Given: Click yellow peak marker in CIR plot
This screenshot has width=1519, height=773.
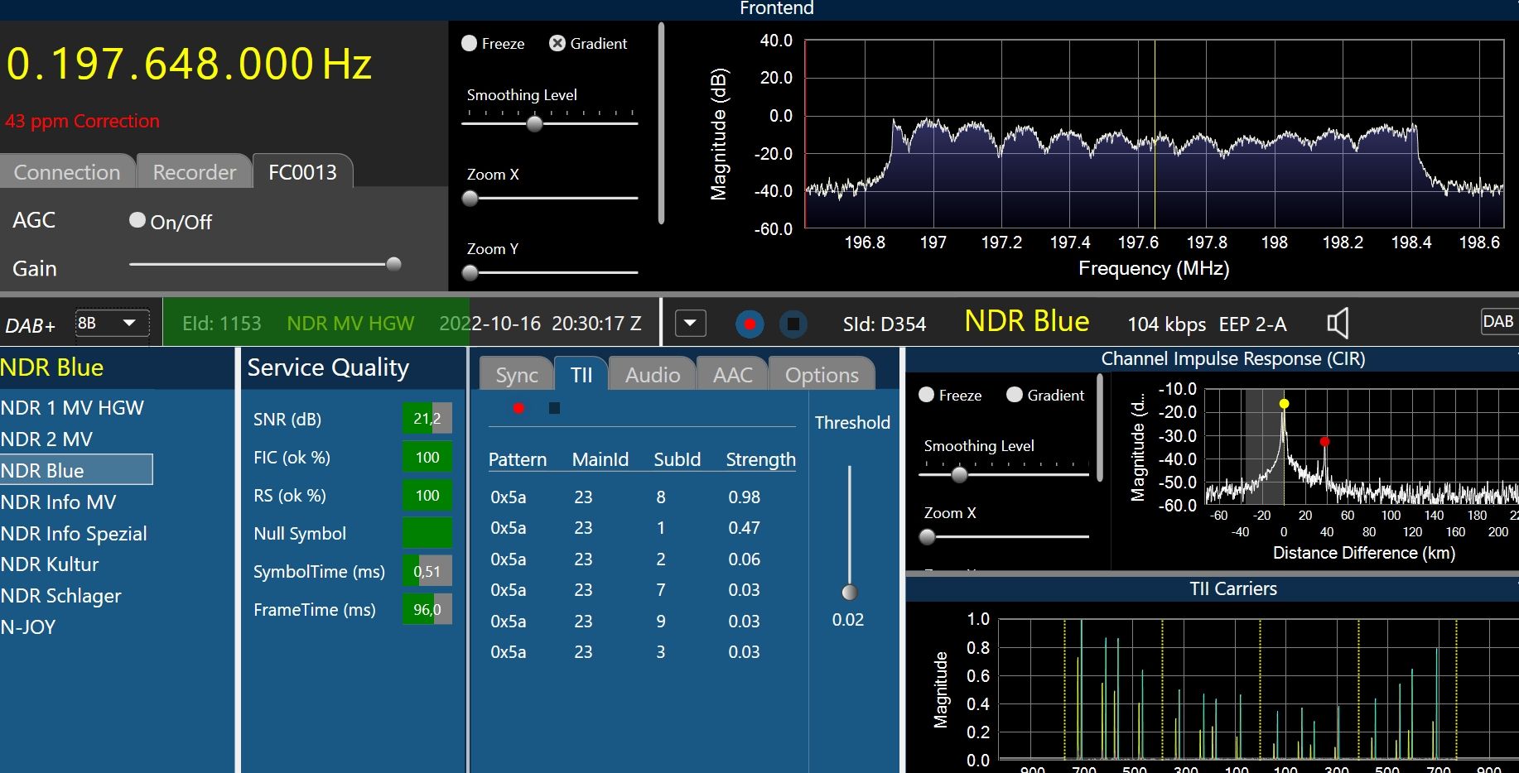Looking at the screenshot, I should (x=1284, y=404).
